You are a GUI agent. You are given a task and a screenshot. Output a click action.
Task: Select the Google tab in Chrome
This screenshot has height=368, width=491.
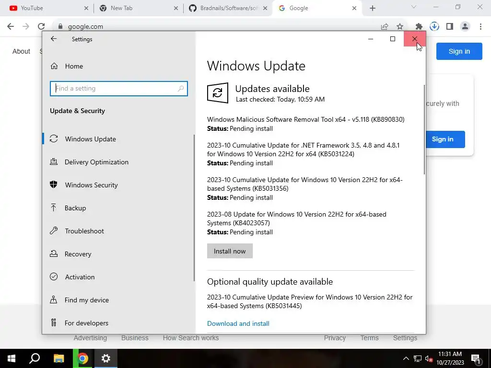coord(316,8)
